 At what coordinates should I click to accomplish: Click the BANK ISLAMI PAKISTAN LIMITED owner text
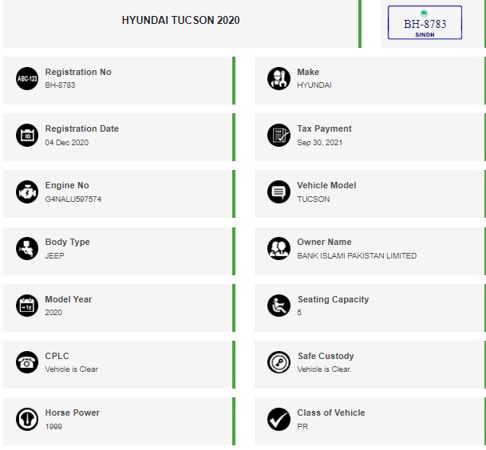[x=357, y=256]
